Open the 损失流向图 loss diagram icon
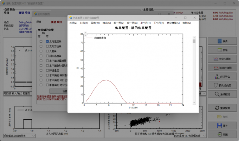 [216, 85]
